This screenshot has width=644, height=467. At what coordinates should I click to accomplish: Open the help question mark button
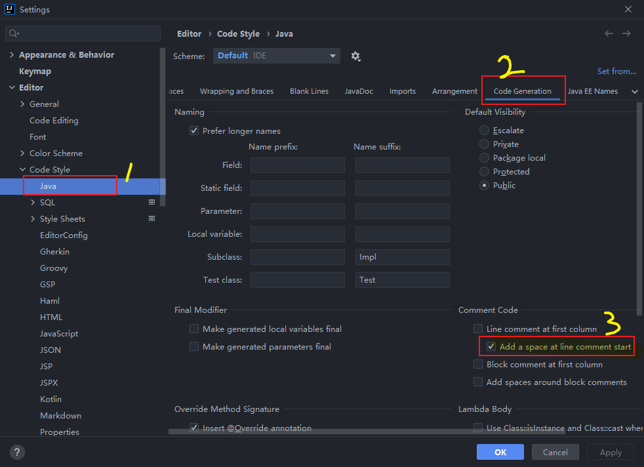tap(17, 452)
